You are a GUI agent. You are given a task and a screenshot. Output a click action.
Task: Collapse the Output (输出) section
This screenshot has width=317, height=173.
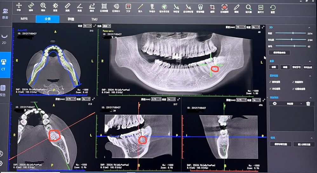tap(312, 138)
